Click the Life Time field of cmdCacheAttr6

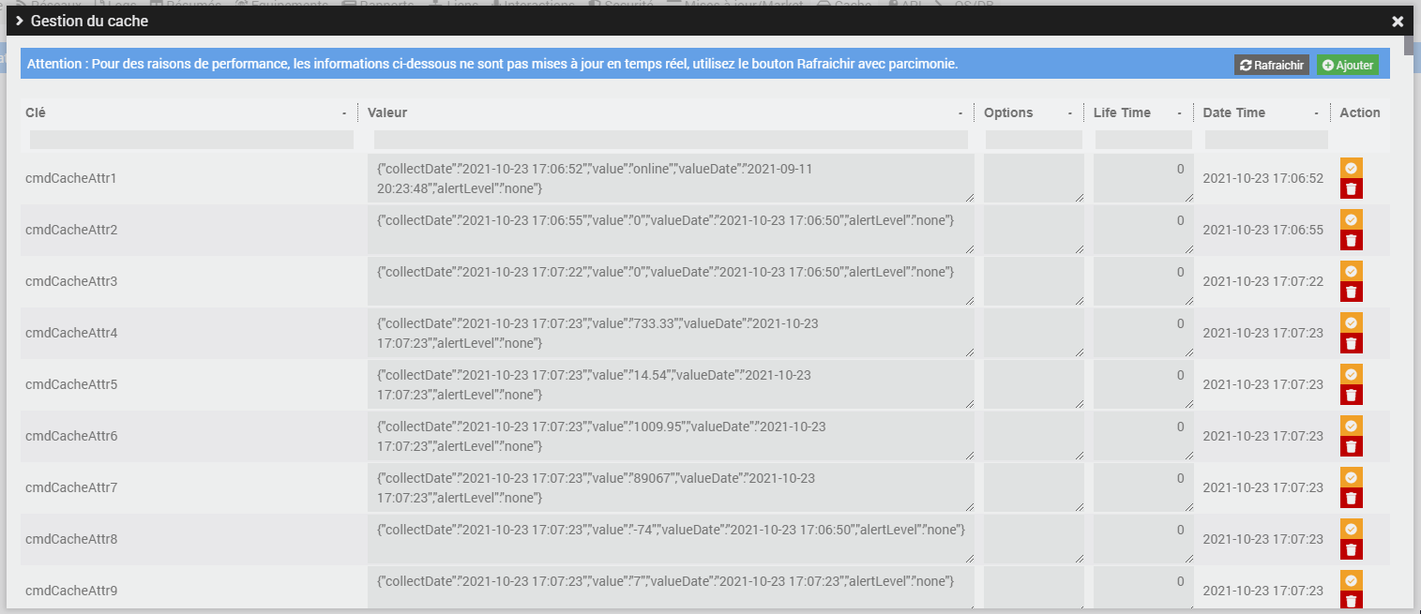tap(1143, 436)
